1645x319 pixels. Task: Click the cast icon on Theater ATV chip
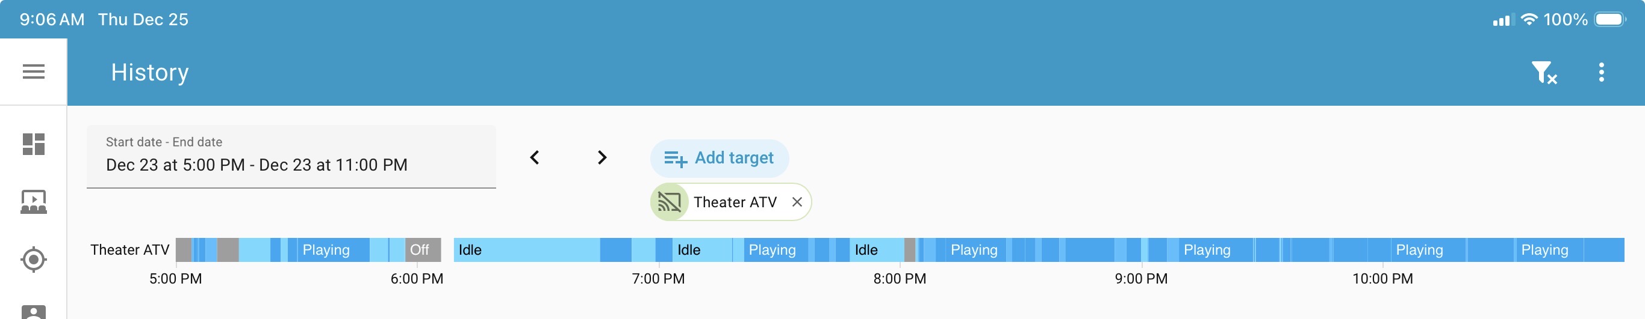coord(669,202)
